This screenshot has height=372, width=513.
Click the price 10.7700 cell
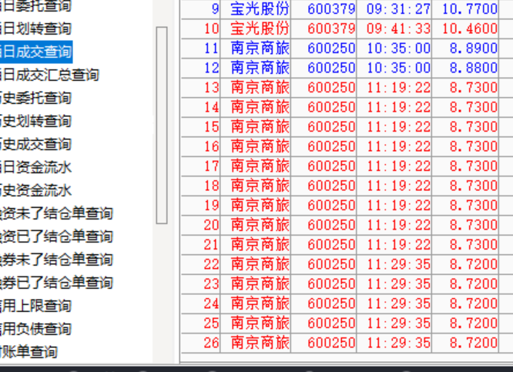click(x=470, y=8)
